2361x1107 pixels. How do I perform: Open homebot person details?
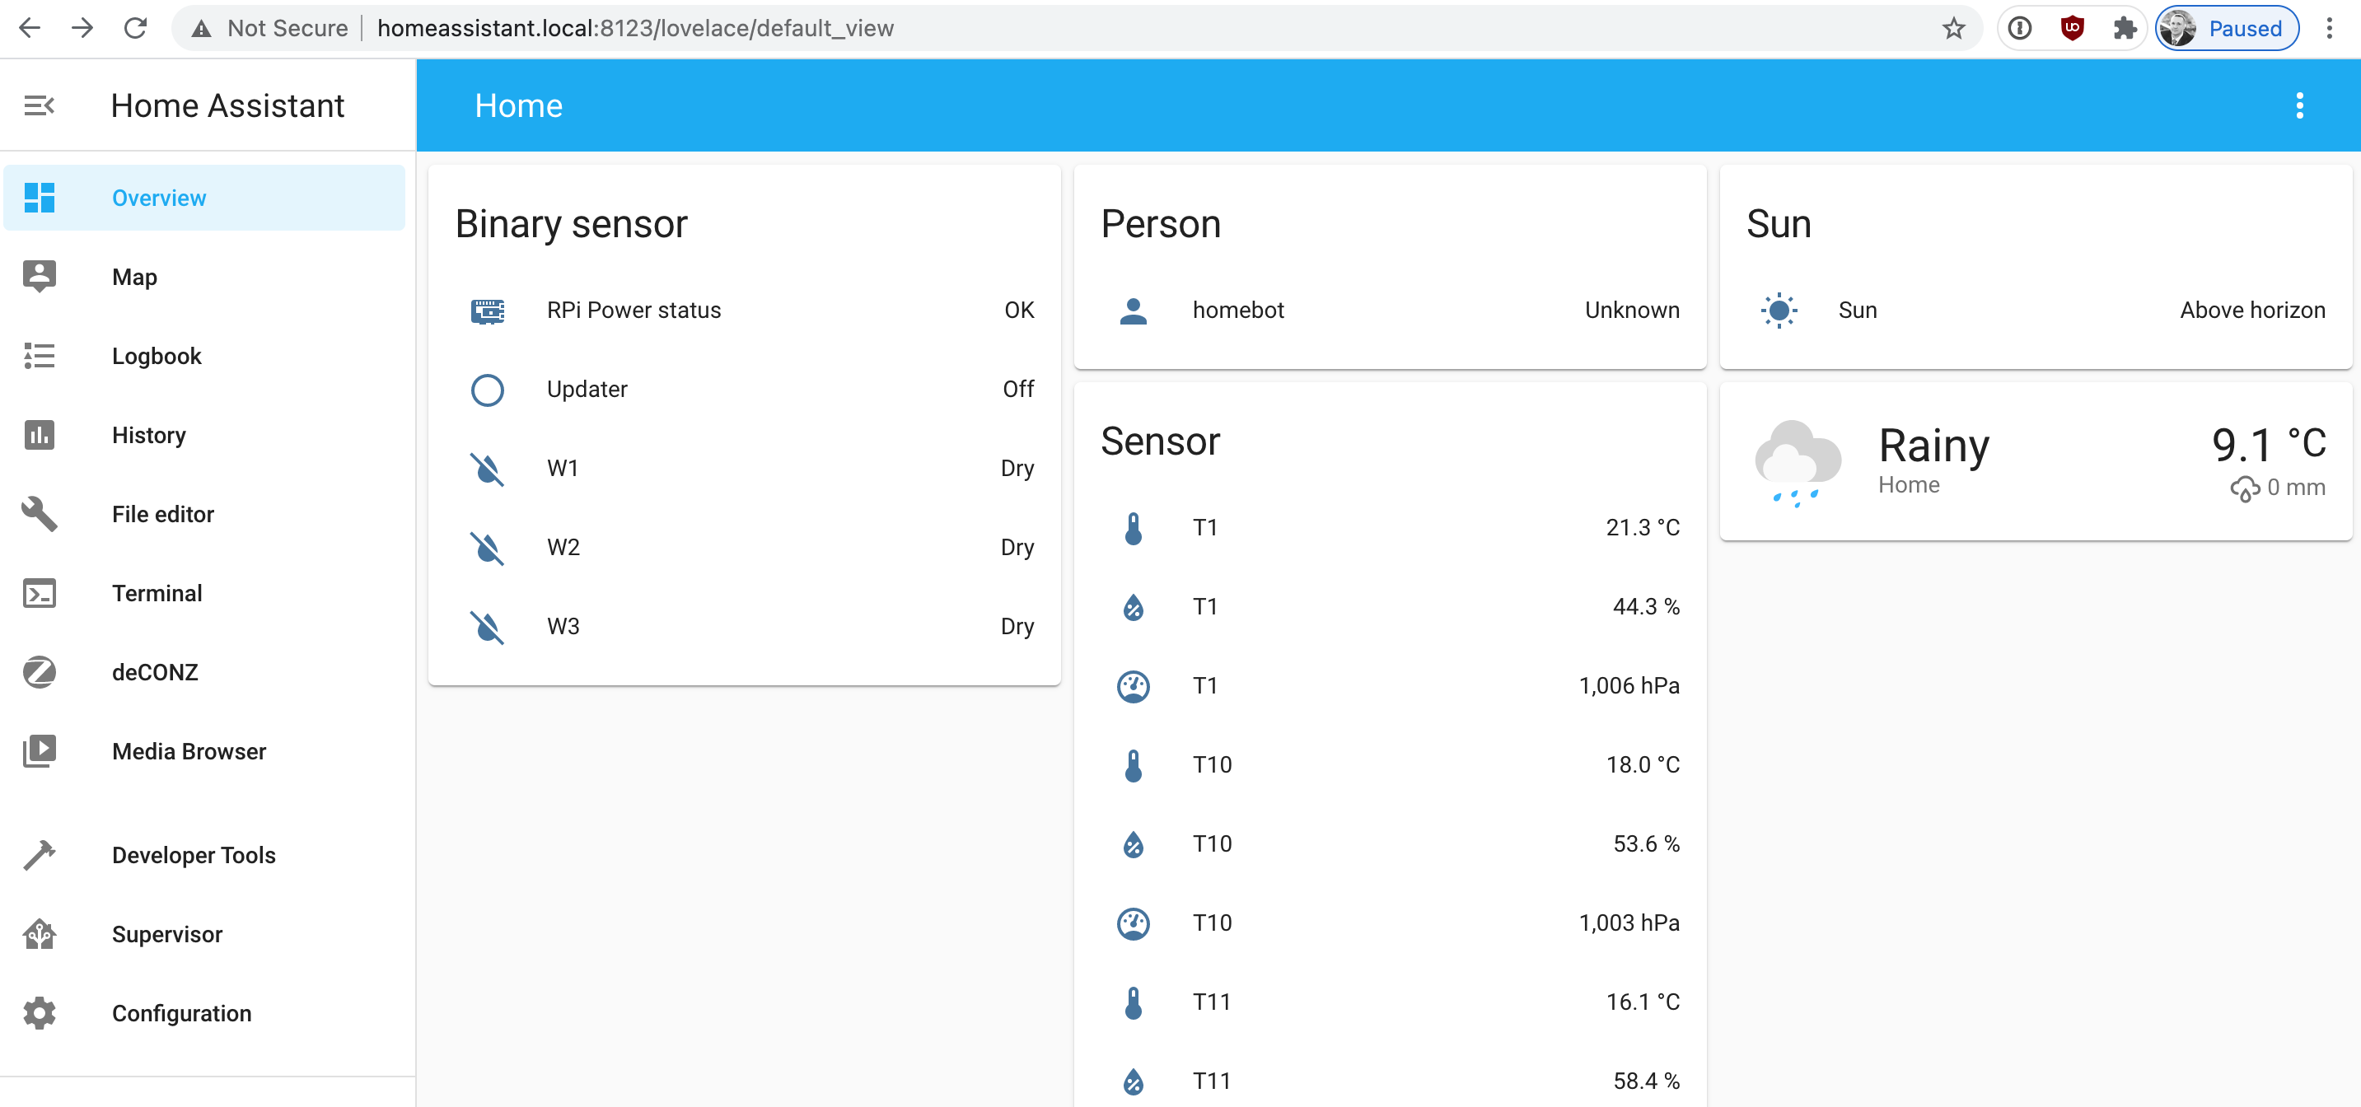1237,310
